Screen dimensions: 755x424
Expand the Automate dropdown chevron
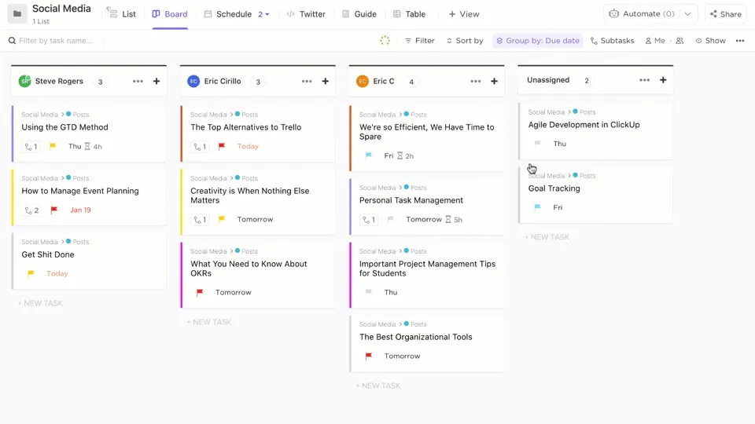(x=688, y=14)
